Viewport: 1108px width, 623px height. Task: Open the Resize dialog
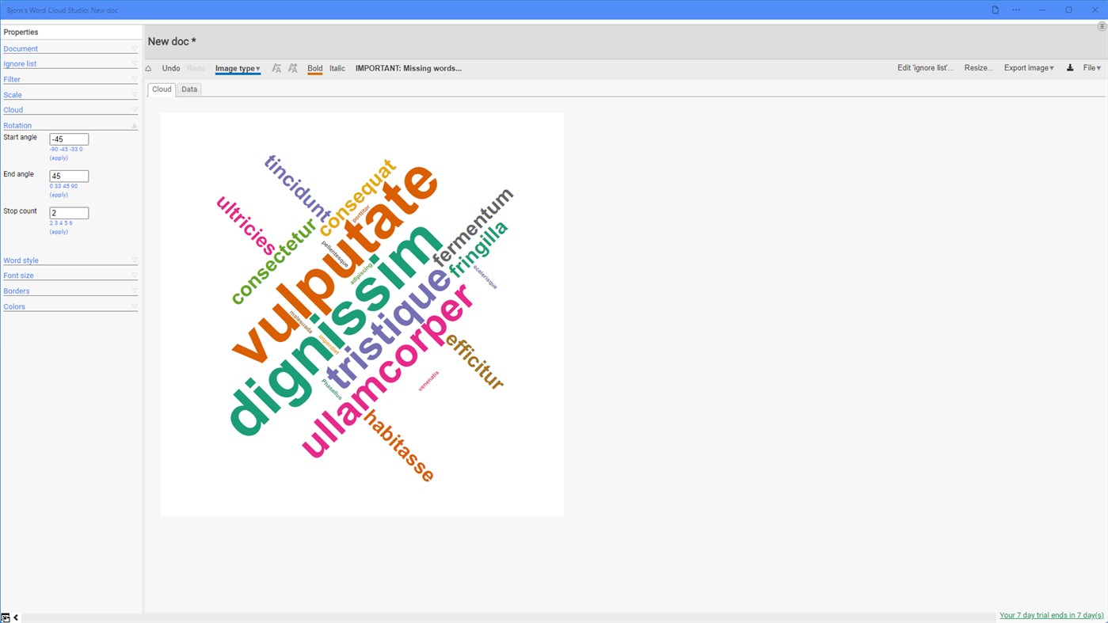click(978, 67)
